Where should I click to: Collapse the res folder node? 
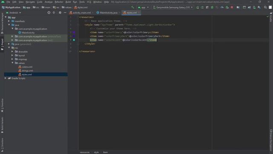point(9,48)
